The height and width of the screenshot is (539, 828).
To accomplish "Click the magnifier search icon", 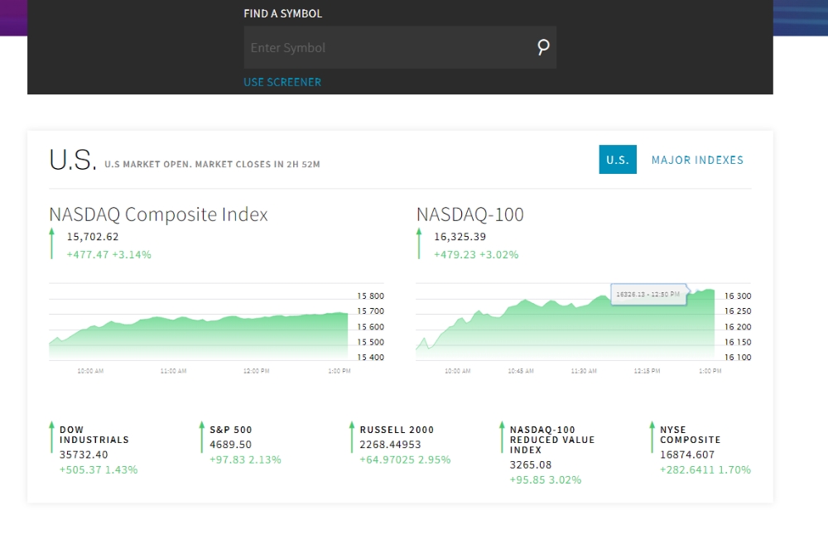I will click(543, 47).
